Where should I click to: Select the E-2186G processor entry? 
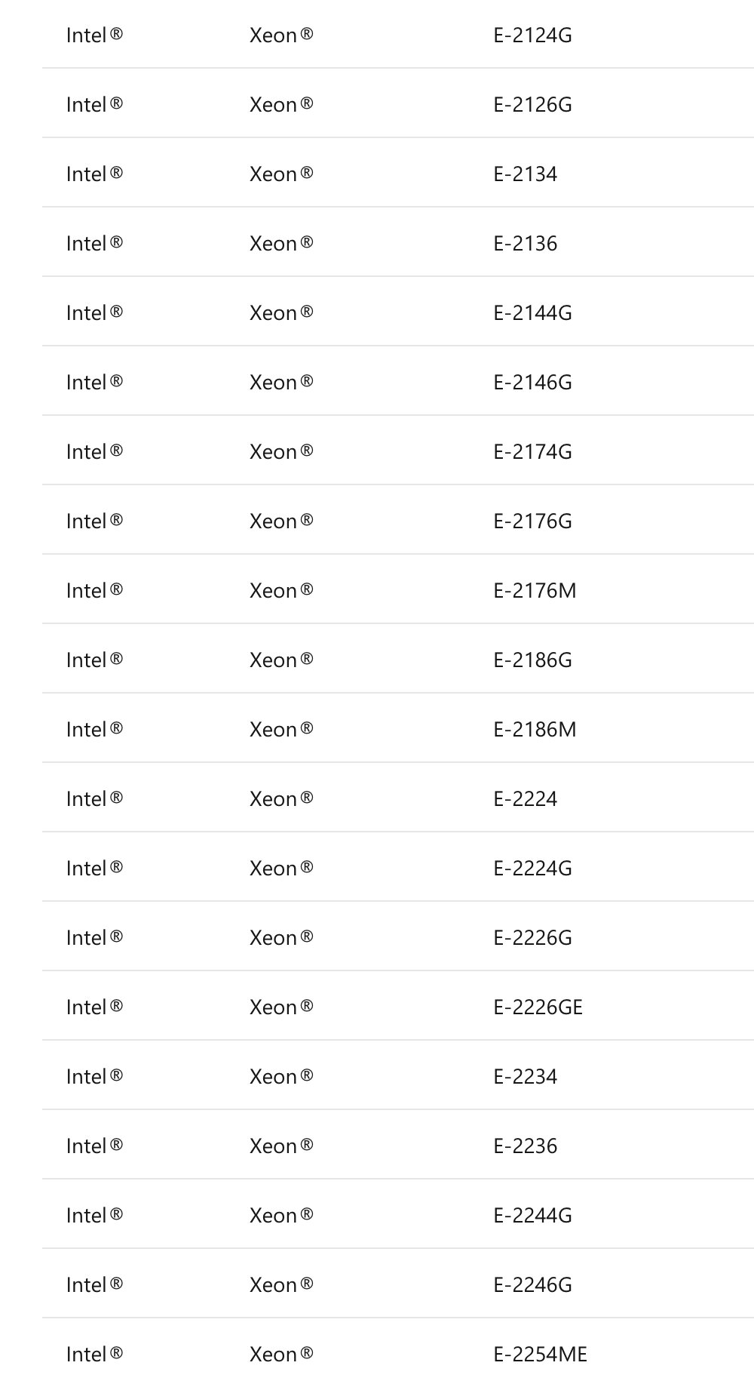pyautogui.click(x=532, y=660)
